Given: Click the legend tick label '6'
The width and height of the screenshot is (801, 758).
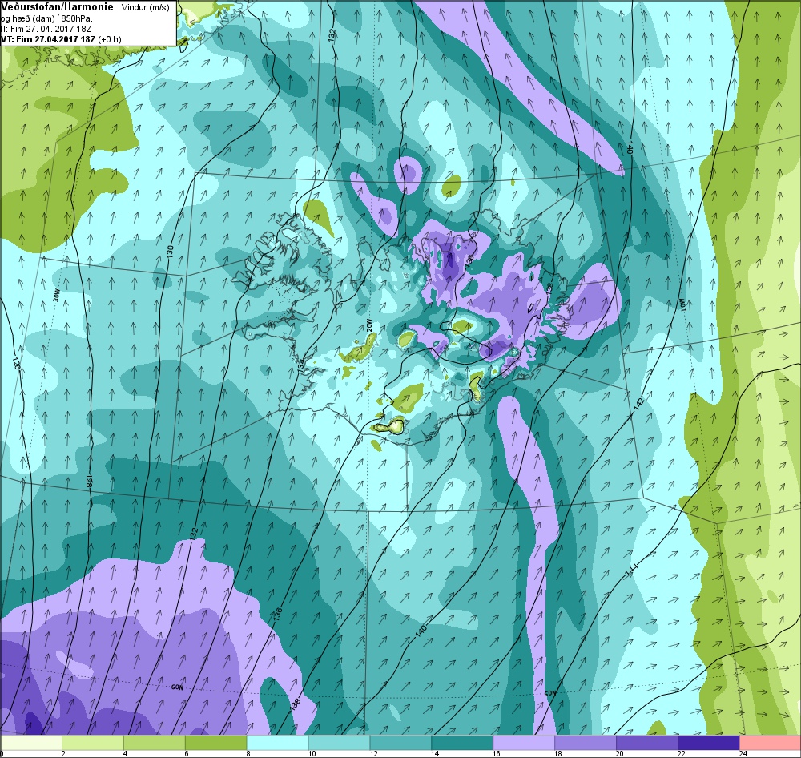Looking at the screenshot, I should (x=187, y=753).
